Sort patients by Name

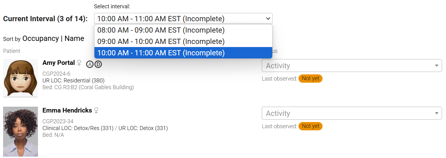[74, 39]
